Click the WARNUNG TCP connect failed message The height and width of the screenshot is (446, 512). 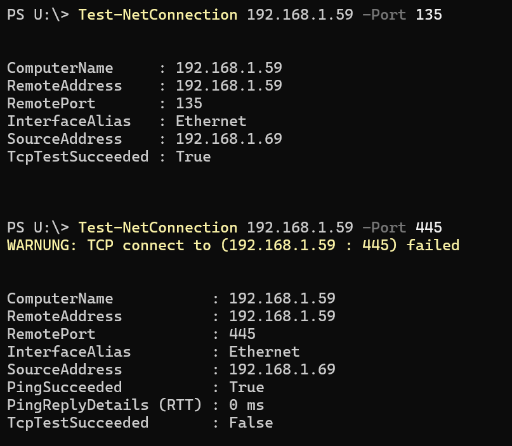tap(233, 246)
